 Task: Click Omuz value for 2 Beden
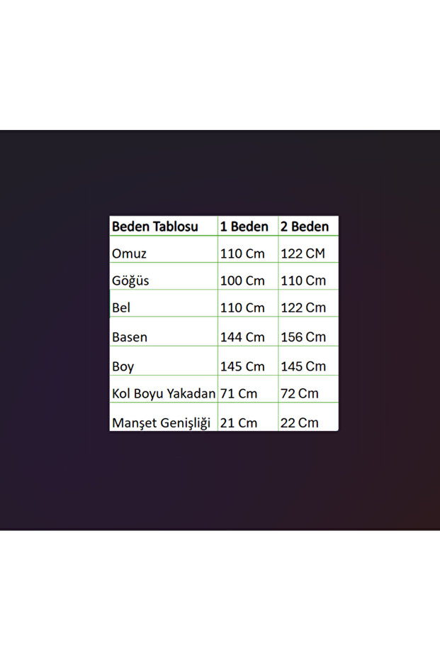tap(304, 253)
